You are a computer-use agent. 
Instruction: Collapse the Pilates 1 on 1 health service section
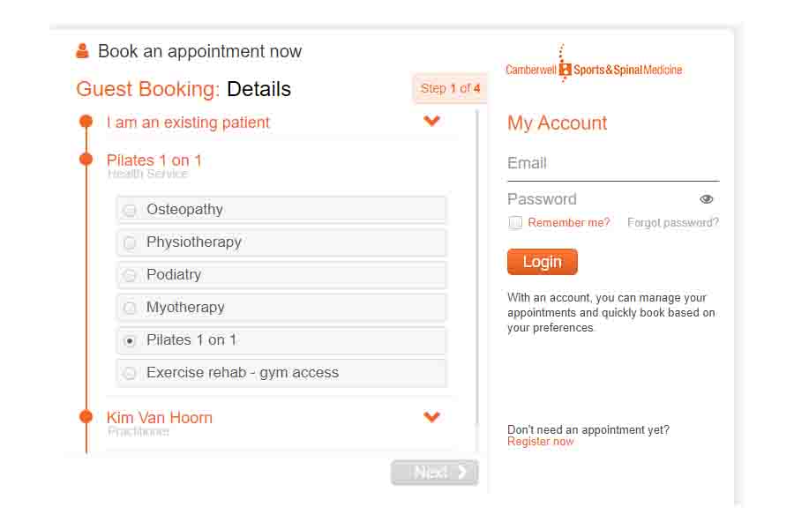pyautogui.click(x=154, y=160)
